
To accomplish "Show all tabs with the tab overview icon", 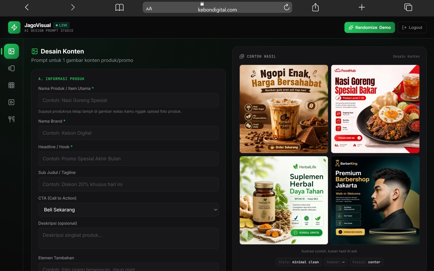I will click(408, 7).
